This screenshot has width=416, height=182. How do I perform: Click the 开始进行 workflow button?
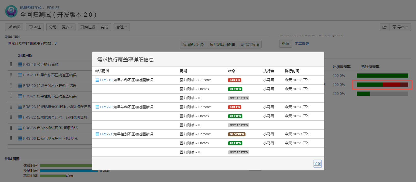click(x=88, y=27)
